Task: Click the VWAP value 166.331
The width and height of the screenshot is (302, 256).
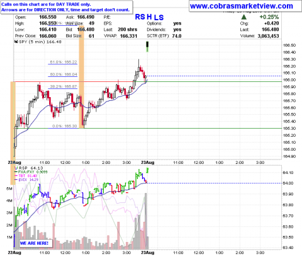Action: click(x=128, y=36)
